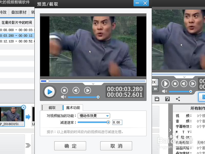Toggle 2X speed in main window
Image resolution: width=205 pixels, height=154 pixels.
[155, 82]
